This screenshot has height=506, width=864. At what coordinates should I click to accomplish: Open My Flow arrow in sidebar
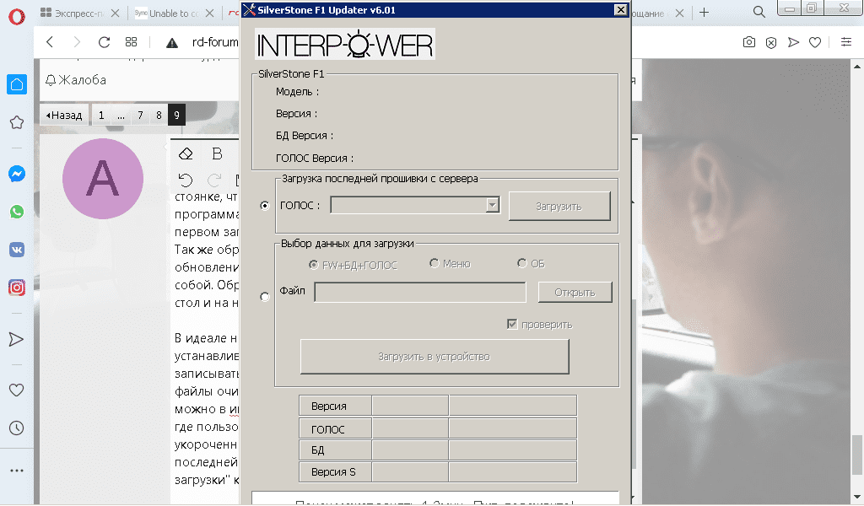[17, 339]
